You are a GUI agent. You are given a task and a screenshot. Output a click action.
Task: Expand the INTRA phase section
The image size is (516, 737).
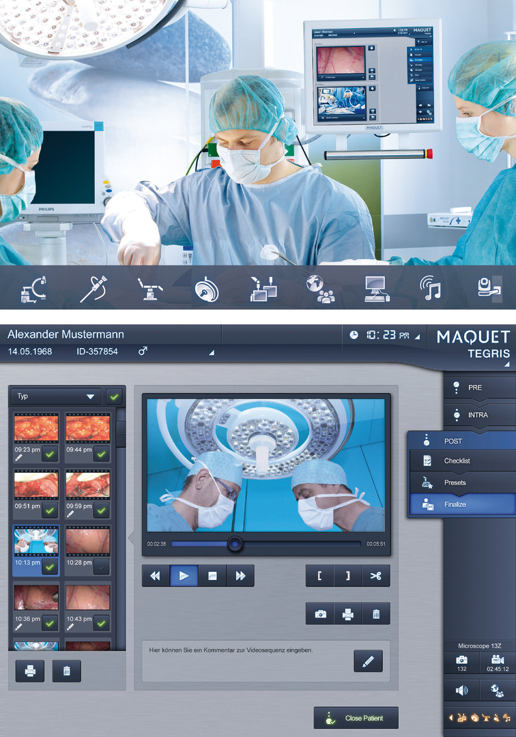click(479, 415)
